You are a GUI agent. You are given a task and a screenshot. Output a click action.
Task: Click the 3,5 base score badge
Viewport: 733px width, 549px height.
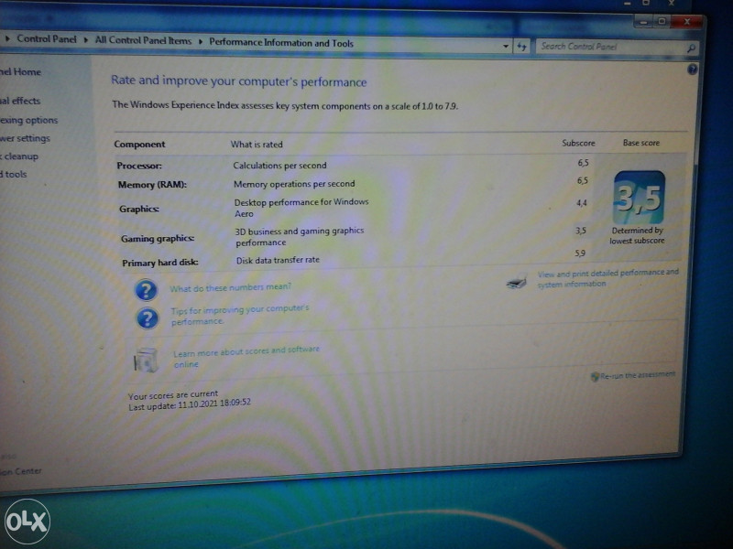[x=639, y=198]
